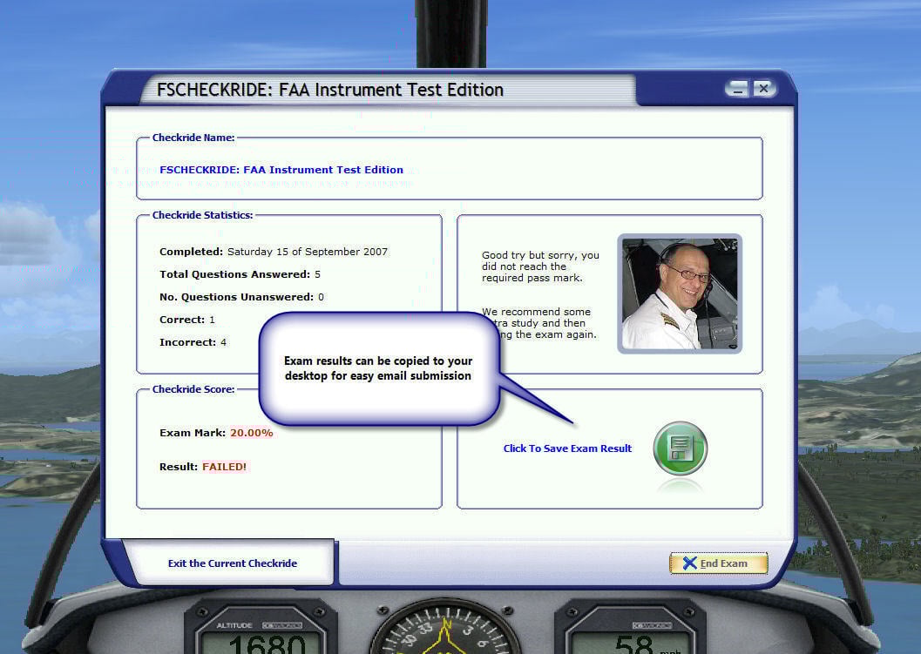Open the Click To Save Exam Result link
This screenshot has height=654, width=921.
(x=567, y=448)
